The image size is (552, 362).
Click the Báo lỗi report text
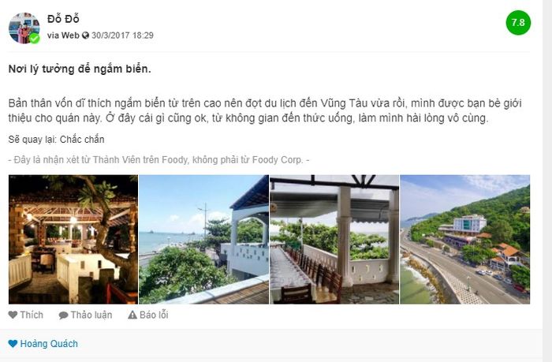pyautogui.click(x=154, y=315)
